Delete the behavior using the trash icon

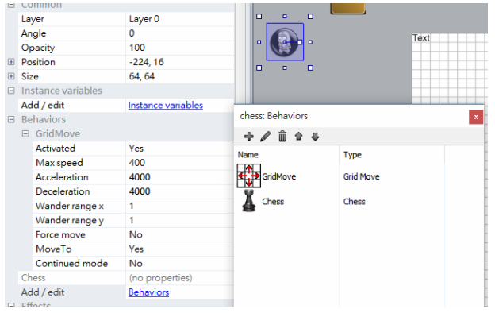point(282,137)
